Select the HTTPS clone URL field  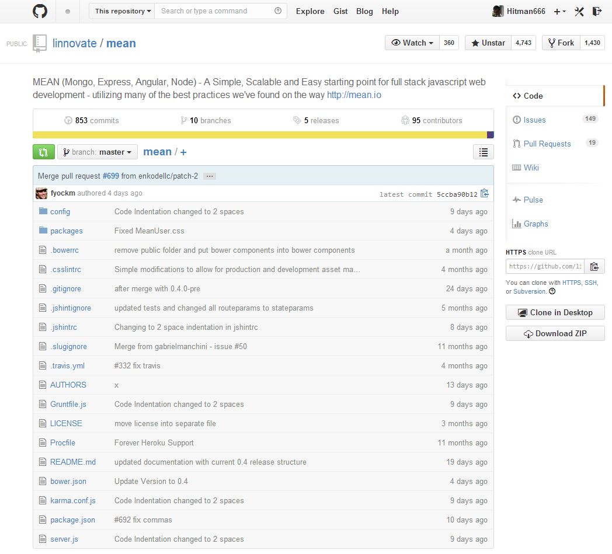coord(545,266)
